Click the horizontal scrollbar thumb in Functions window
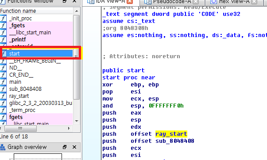The image size is (267, 160). [x=20, y=128]
